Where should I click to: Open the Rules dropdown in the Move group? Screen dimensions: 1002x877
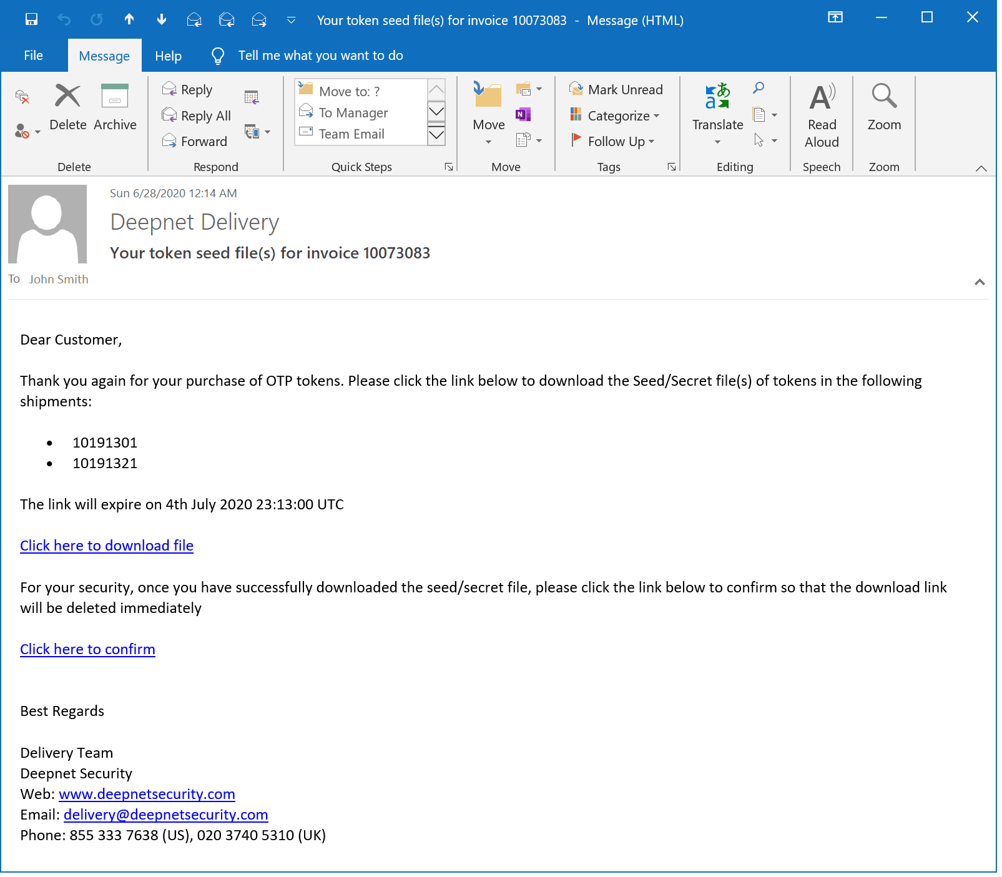point(529,89)
